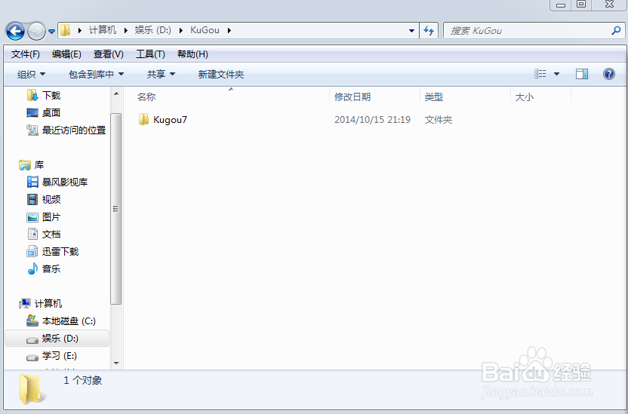Image resolution: width=628 pixels, height=414 pixels.
Task: Expand the arrow before 计算机 breadcrumb
Action: [80, 30]
